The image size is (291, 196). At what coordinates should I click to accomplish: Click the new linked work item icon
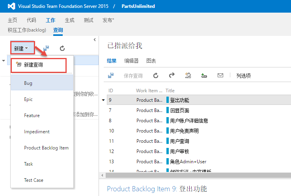coord(188,75)
